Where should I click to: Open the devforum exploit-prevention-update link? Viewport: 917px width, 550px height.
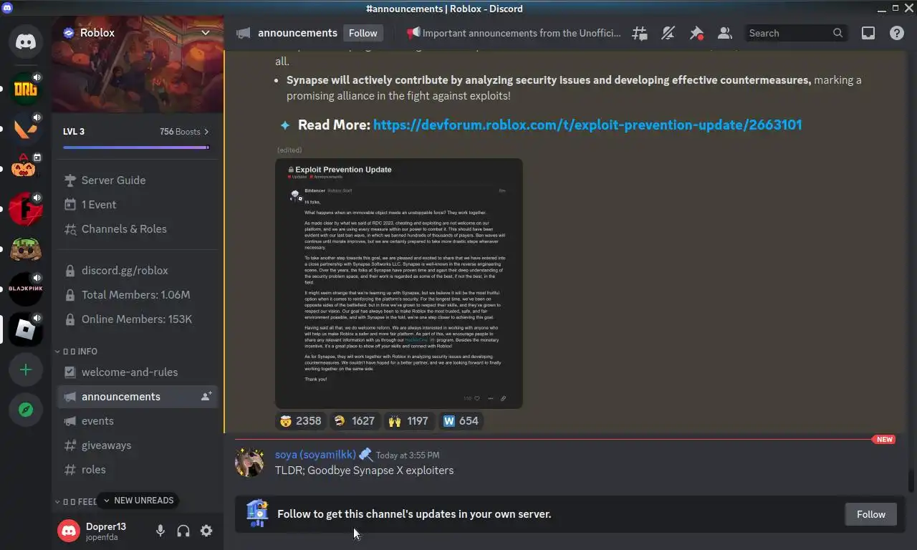[587, 125]
